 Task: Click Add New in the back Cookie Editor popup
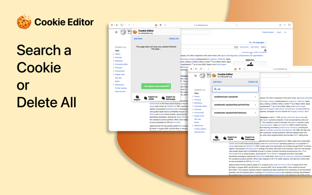pos(138,39)
